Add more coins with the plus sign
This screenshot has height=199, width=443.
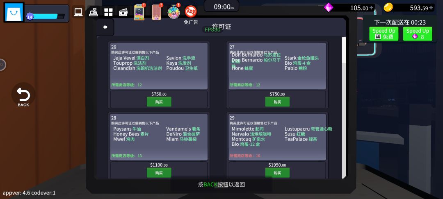(x=431, y=8)
